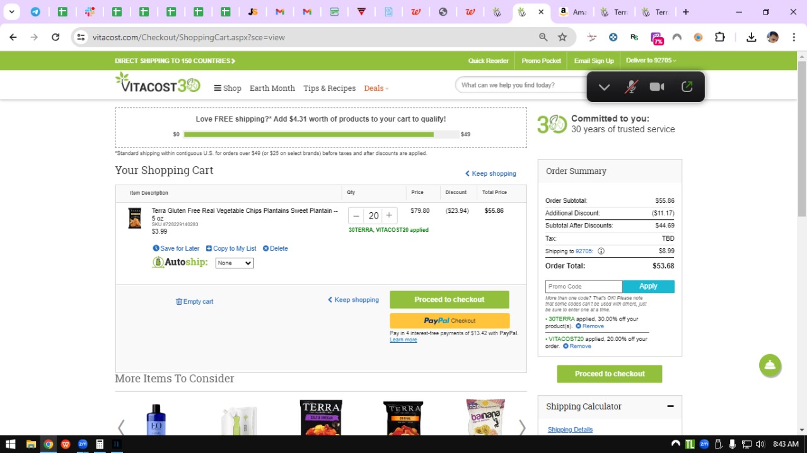Viewport: 807px width, 453px height.
Task: Collapse the meeting control overlay chevron
Action: click(x=604, y=87)
